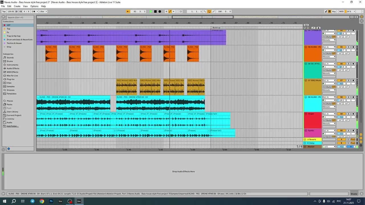
Task: Start playback with the Play button
Action: coord(151,11)
